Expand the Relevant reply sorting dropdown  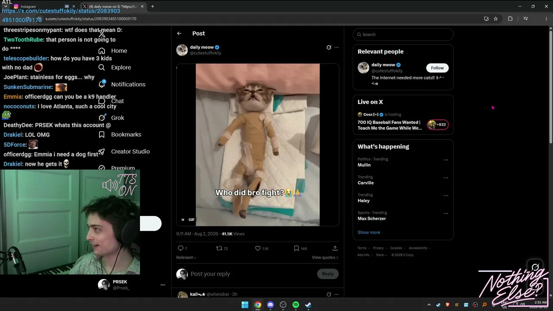click(186, 257)
